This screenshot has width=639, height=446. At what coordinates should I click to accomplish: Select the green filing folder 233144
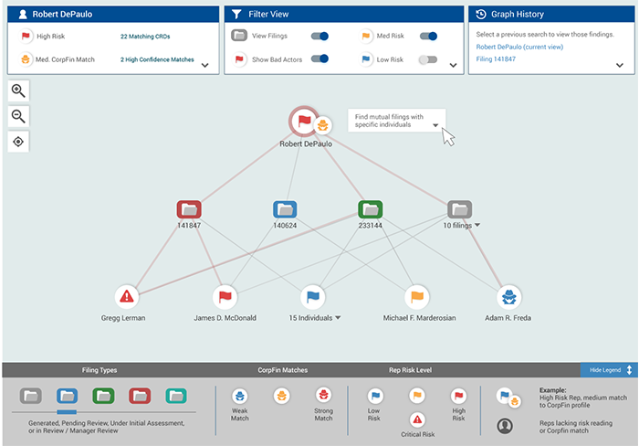point(370,209)
